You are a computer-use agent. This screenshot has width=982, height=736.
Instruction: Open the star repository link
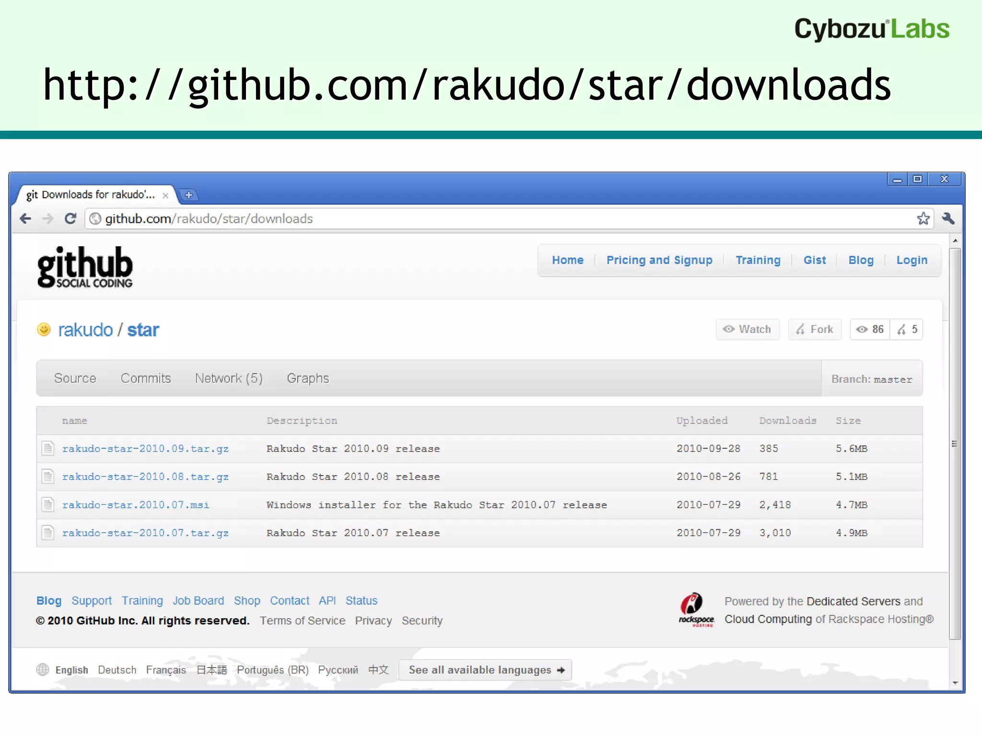143,330
